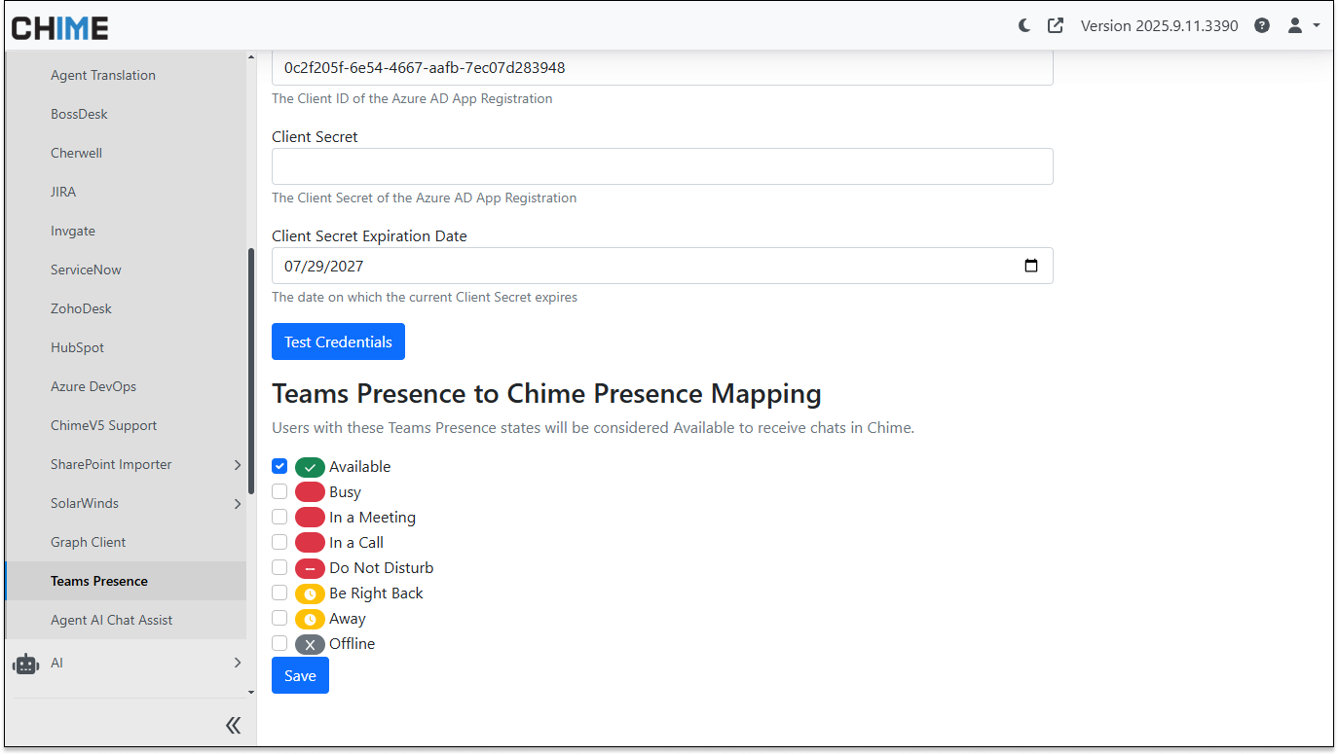Click the Client ID input field
The width and height of the screenshot is (1338, 755).
(x=662, y=67)
